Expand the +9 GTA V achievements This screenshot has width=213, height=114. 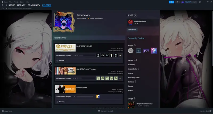pyautogui.click(x=120, y=78)
